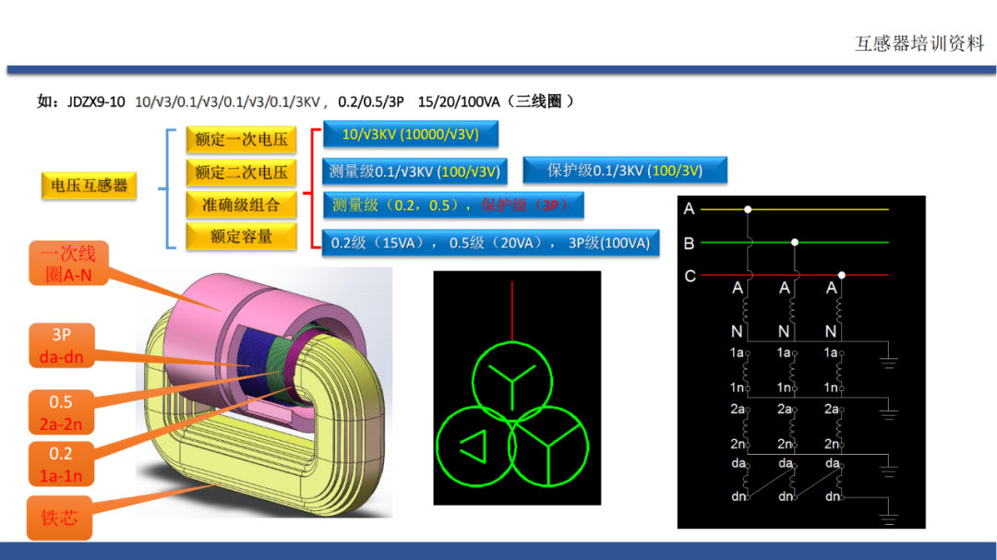
Task: Select the 3P da-dn orange callout
Action: (x=61, y=344)
